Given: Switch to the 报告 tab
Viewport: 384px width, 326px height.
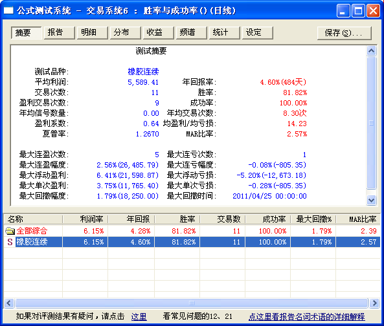Looking at the screenshot, I should click(x=60, y=32).
